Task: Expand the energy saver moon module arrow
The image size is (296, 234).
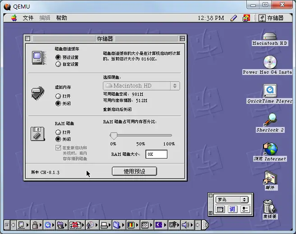Action: [165, 225]
